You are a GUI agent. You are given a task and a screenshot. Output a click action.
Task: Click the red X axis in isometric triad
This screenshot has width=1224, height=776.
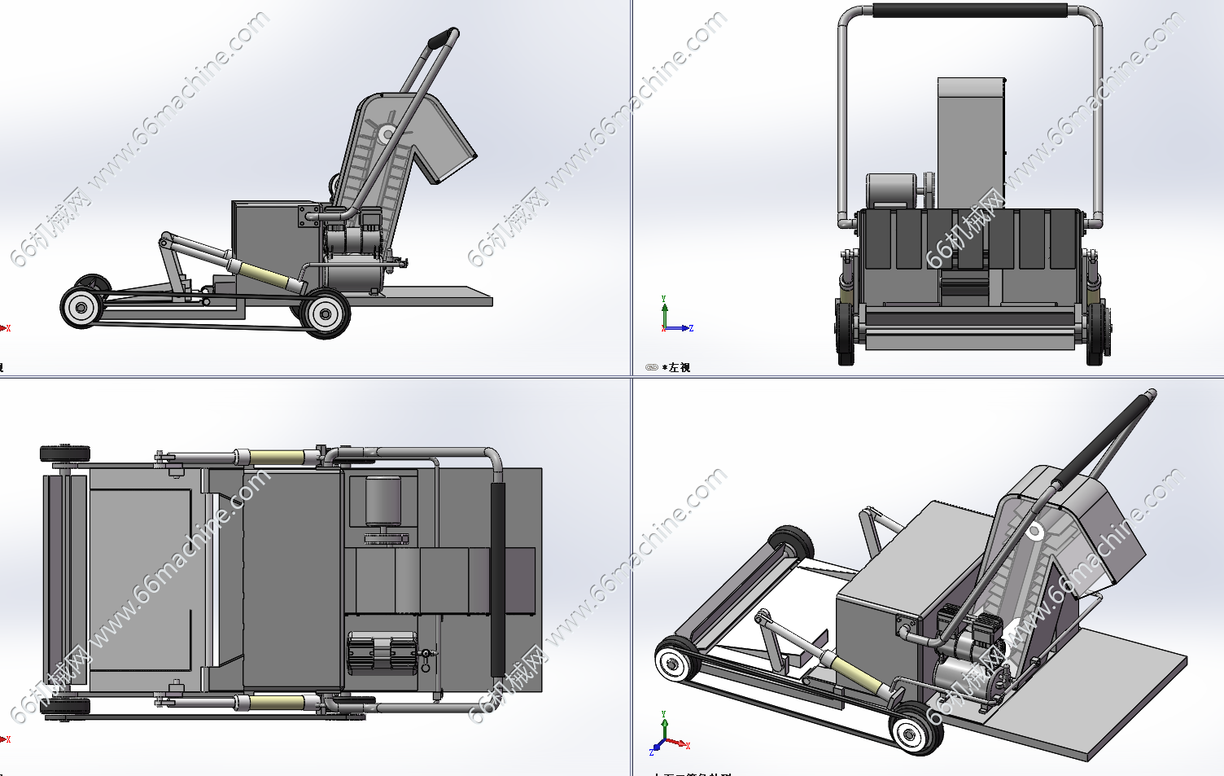coord(680,743)
